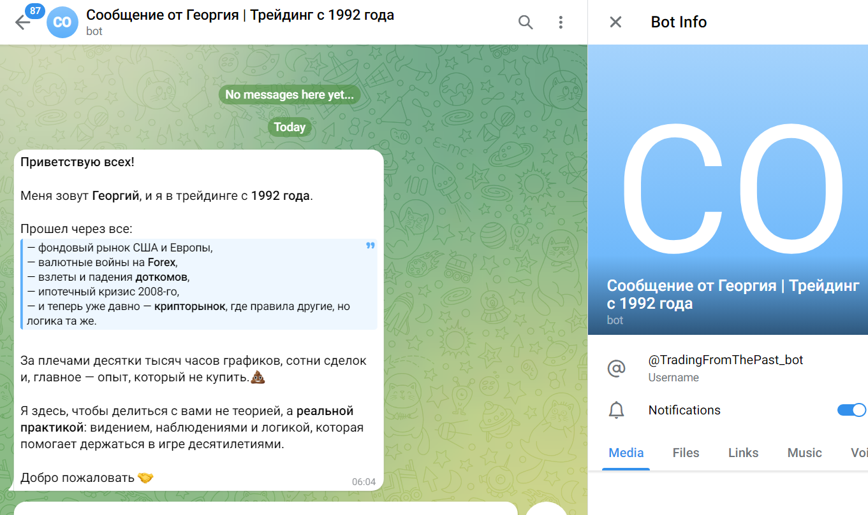Open the unread badge showing 87
Screen dimensions: 868x515
[x=34, y=11]
